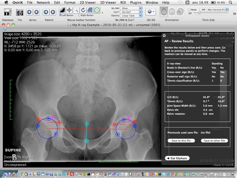Screen dimensions: 237x178
Task: Click the Tile windows icon
Action: (x=20, y=12)
